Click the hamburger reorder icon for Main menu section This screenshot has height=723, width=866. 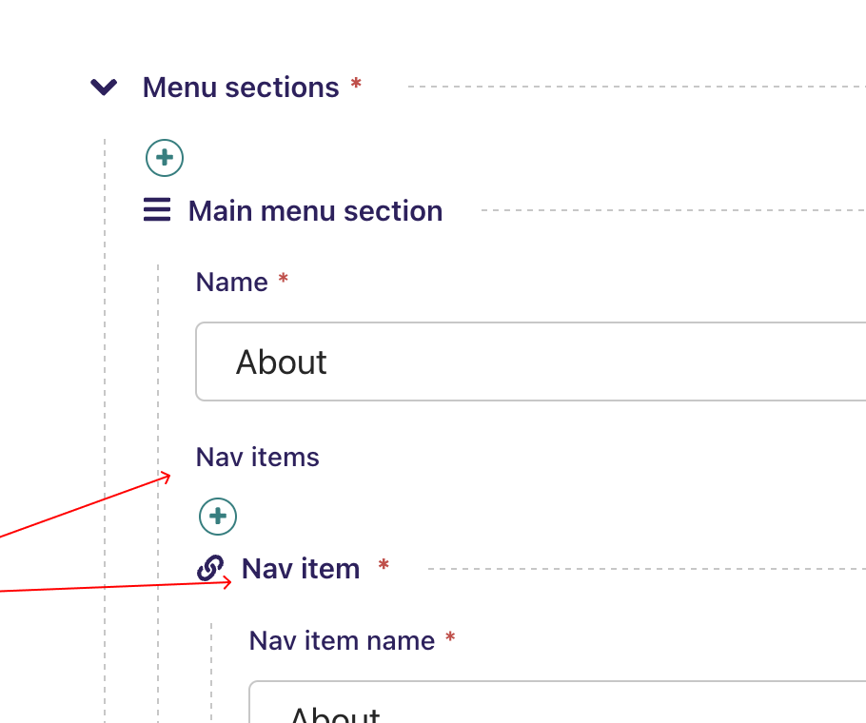156,210
